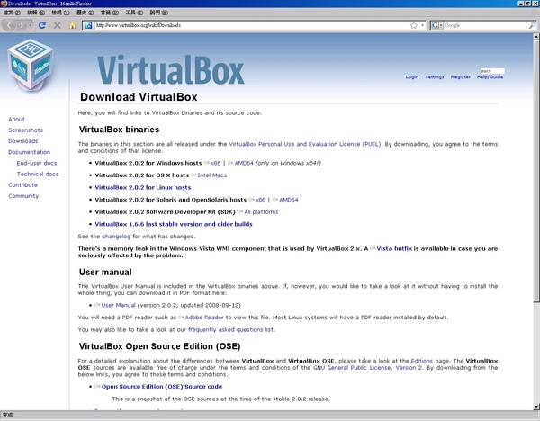
Task: Stop loading with the X icon
Action: pyautogui.click(x=58, y=25)
